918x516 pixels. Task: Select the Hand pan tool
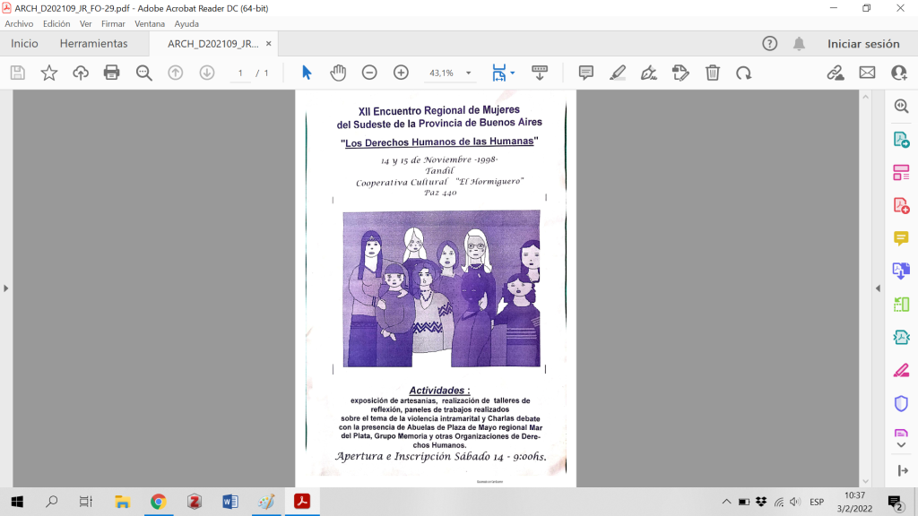pos(338,73)
